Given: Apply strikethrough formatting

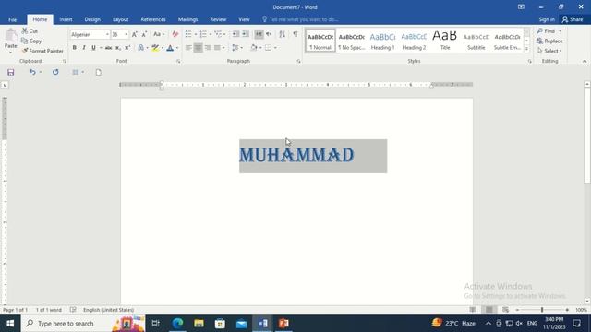Looking at the screenshot, I should pyautogui.click(x=109, y=48).
